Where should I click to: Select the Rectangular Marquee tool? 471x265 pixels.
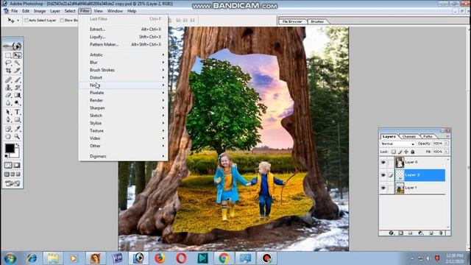pos(8,56)
